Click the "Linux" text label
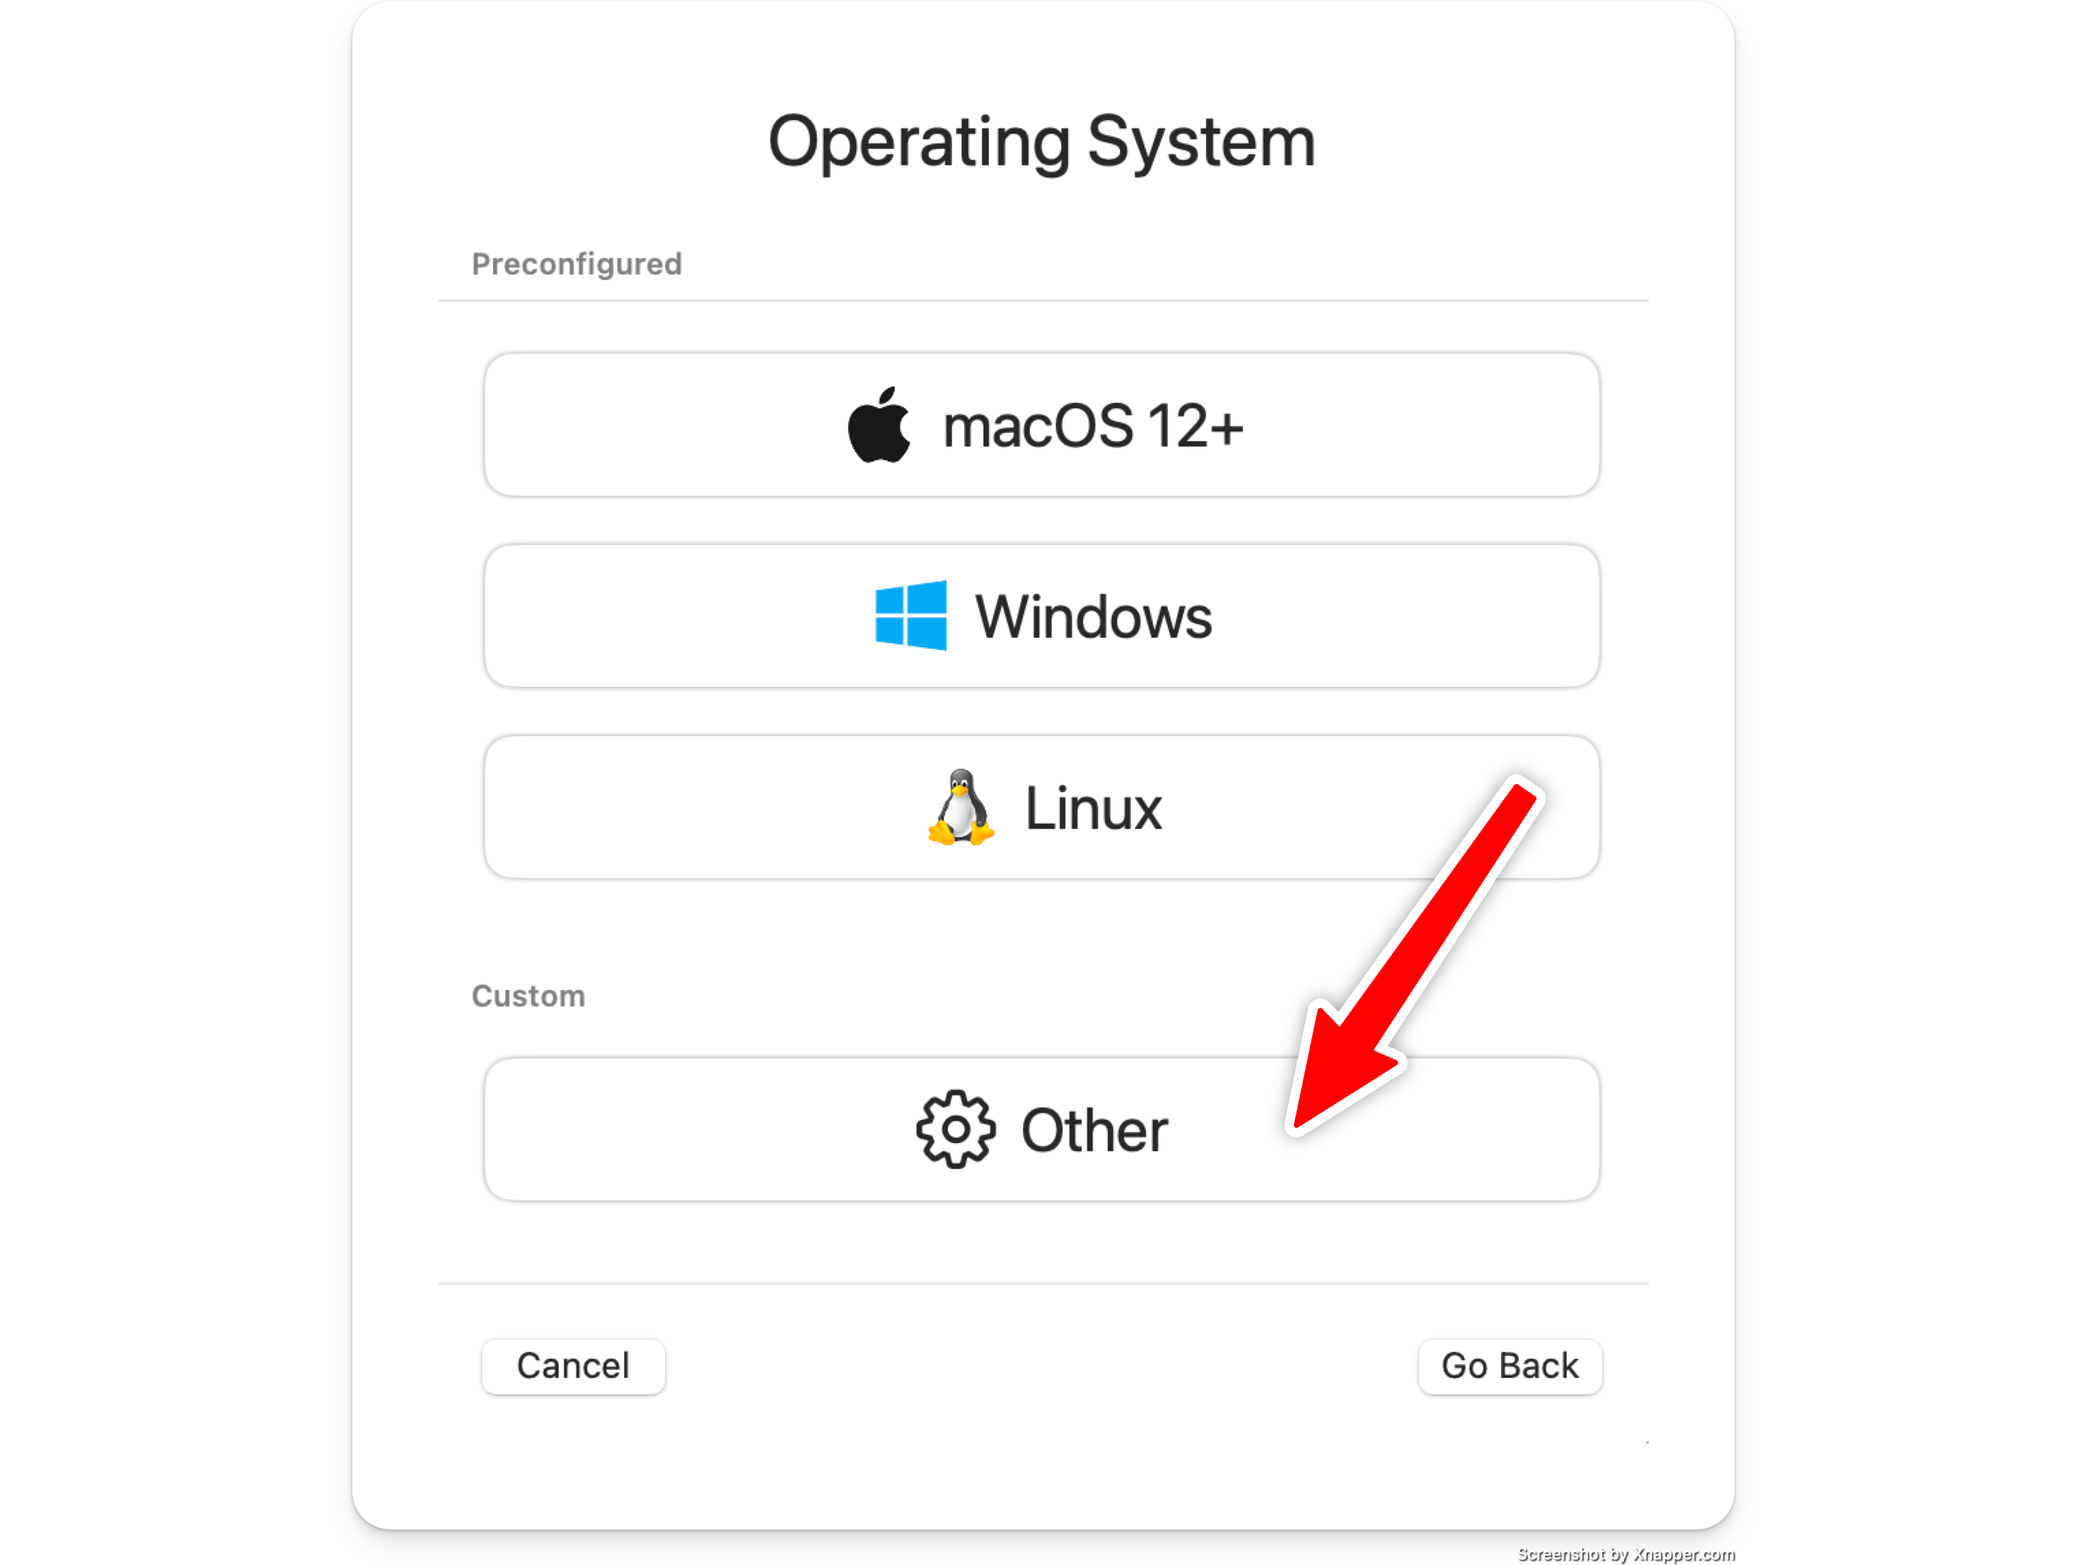2087x1565 pixels. click(x=1093, y=809)
